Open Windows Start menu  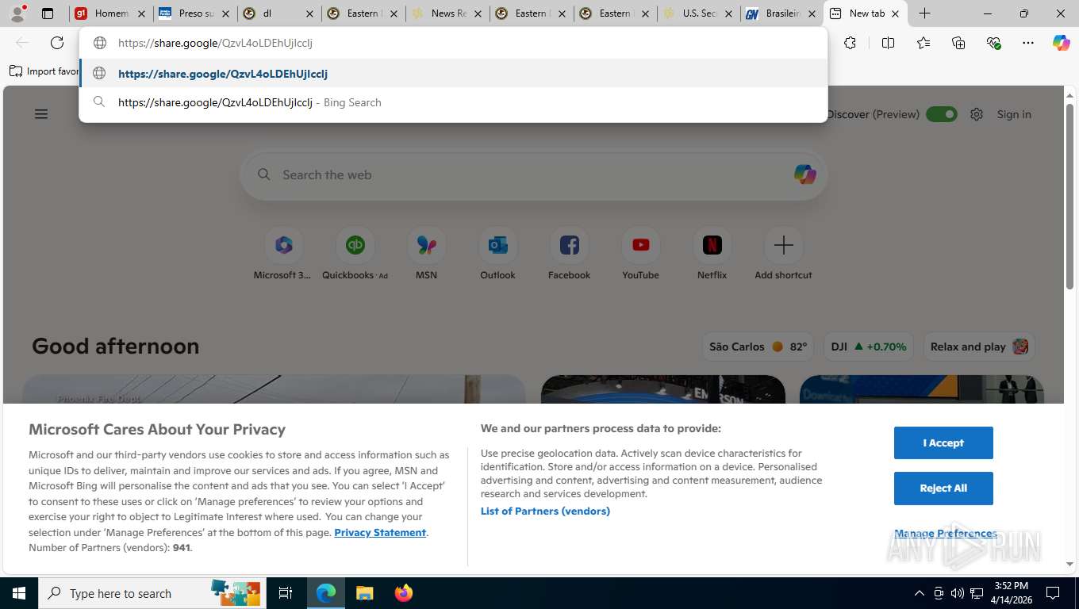click(19, 593)
